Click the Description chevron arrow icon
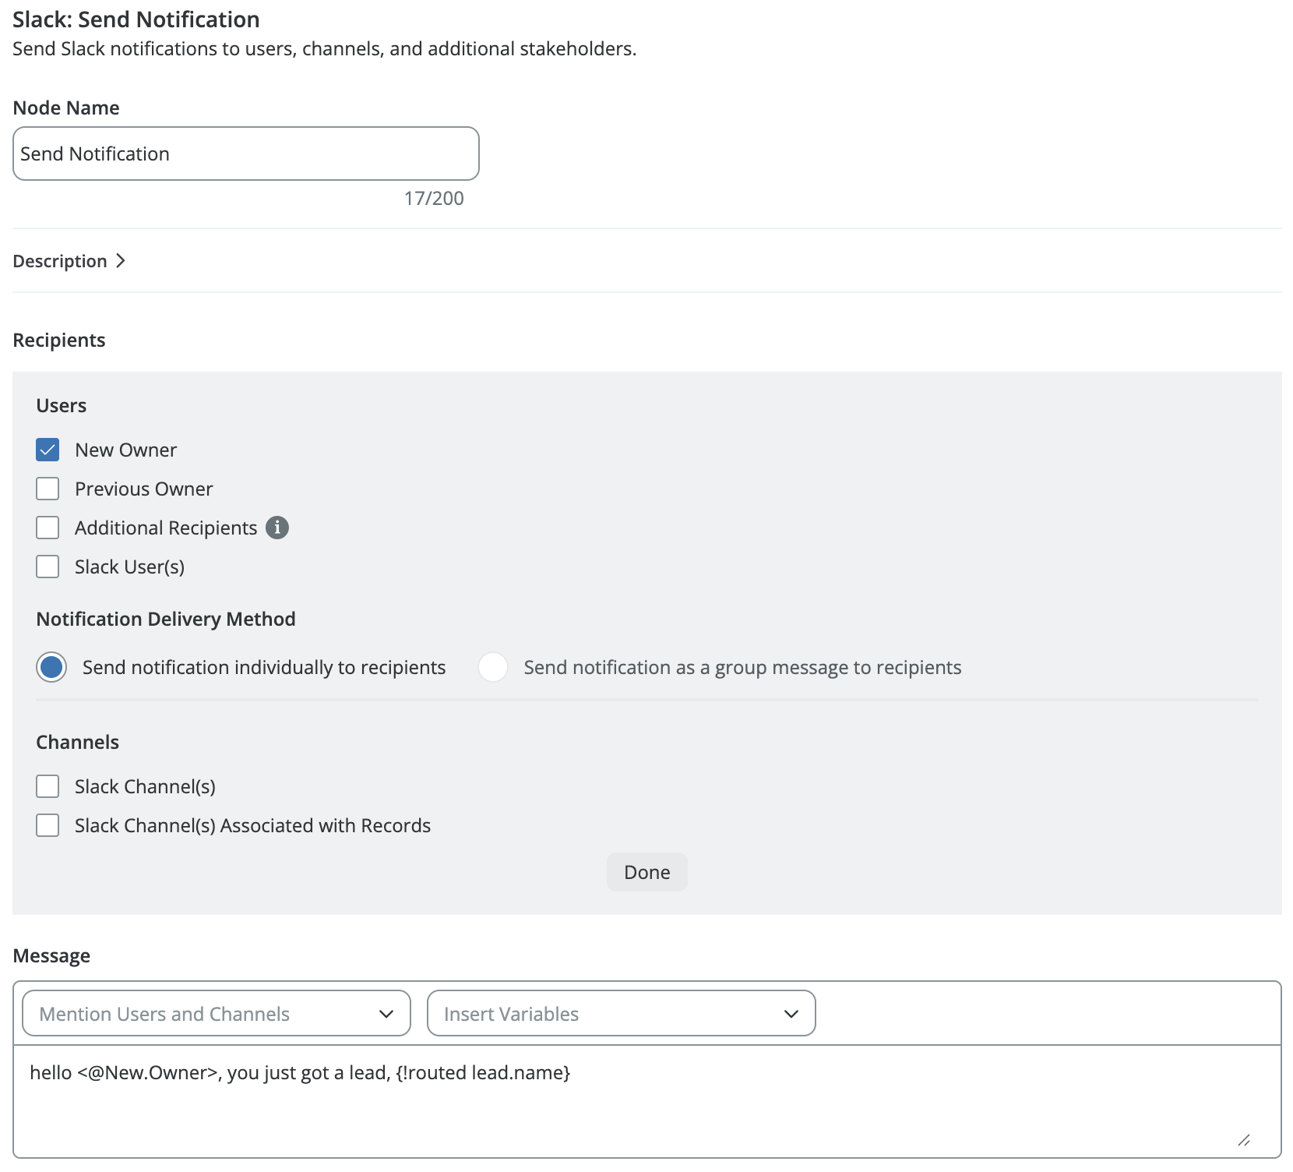 click(x=121, y=261)
